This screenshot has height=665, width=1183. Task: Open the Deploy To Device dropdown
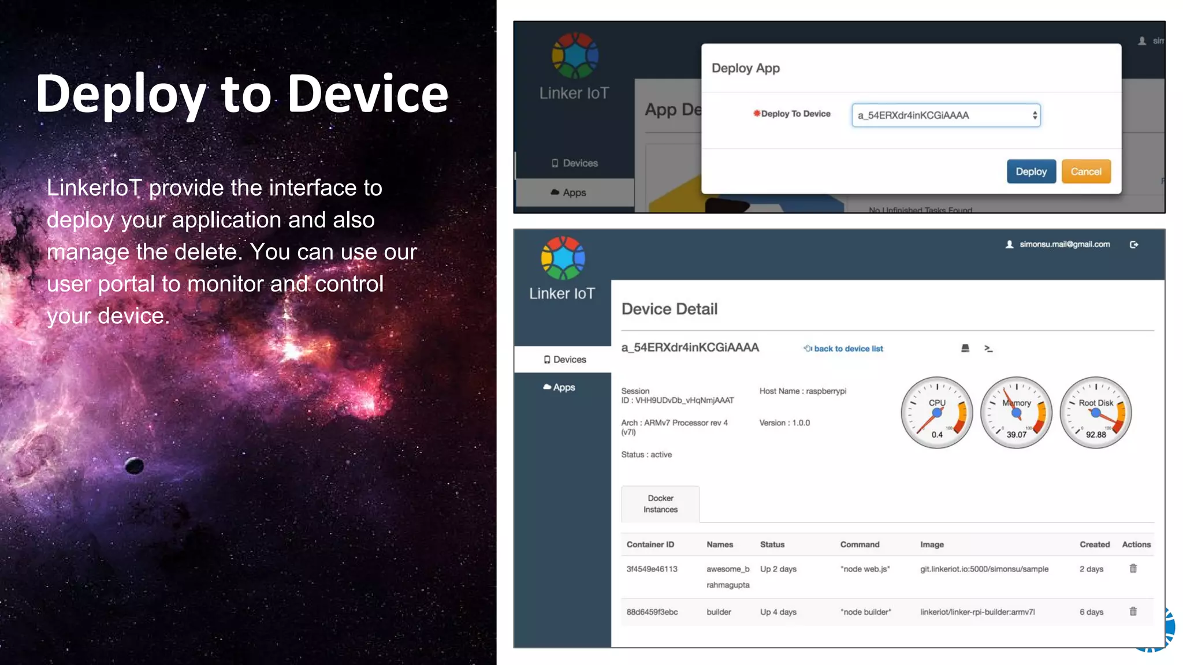(x=945, y=115)
